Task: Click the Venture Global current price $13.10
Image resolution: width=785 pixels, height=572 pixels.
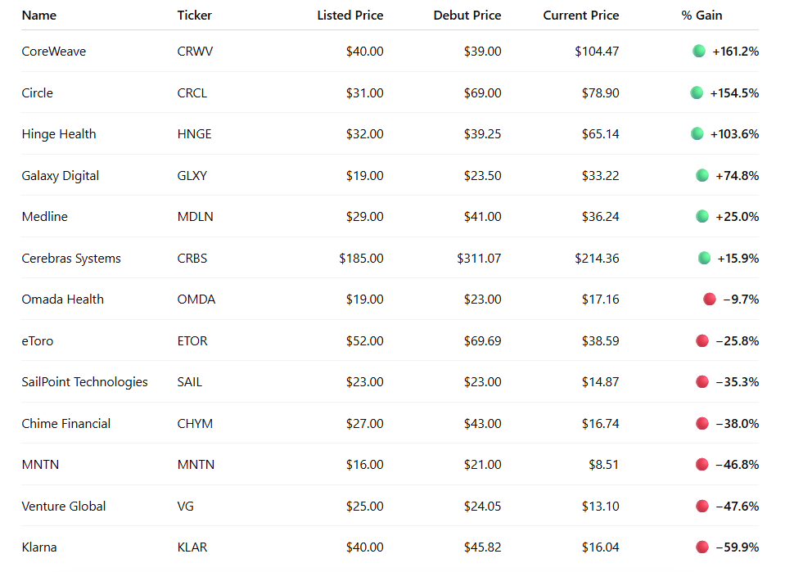Action: click(x=600, y=507)
